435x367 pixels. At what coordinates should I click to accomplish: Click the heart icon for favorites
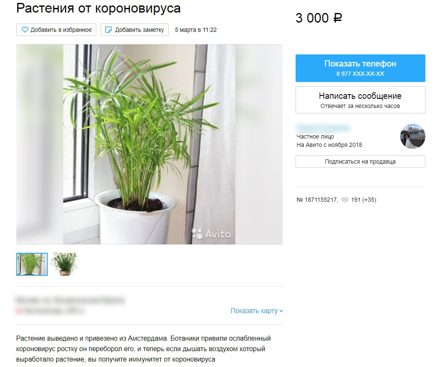[25, 30]
